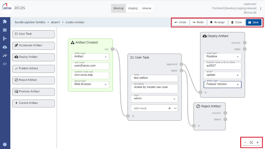Screen dimensions: 265x149
Task: Select Accelerate Artifact from the palette
Action: click(33, 45)
